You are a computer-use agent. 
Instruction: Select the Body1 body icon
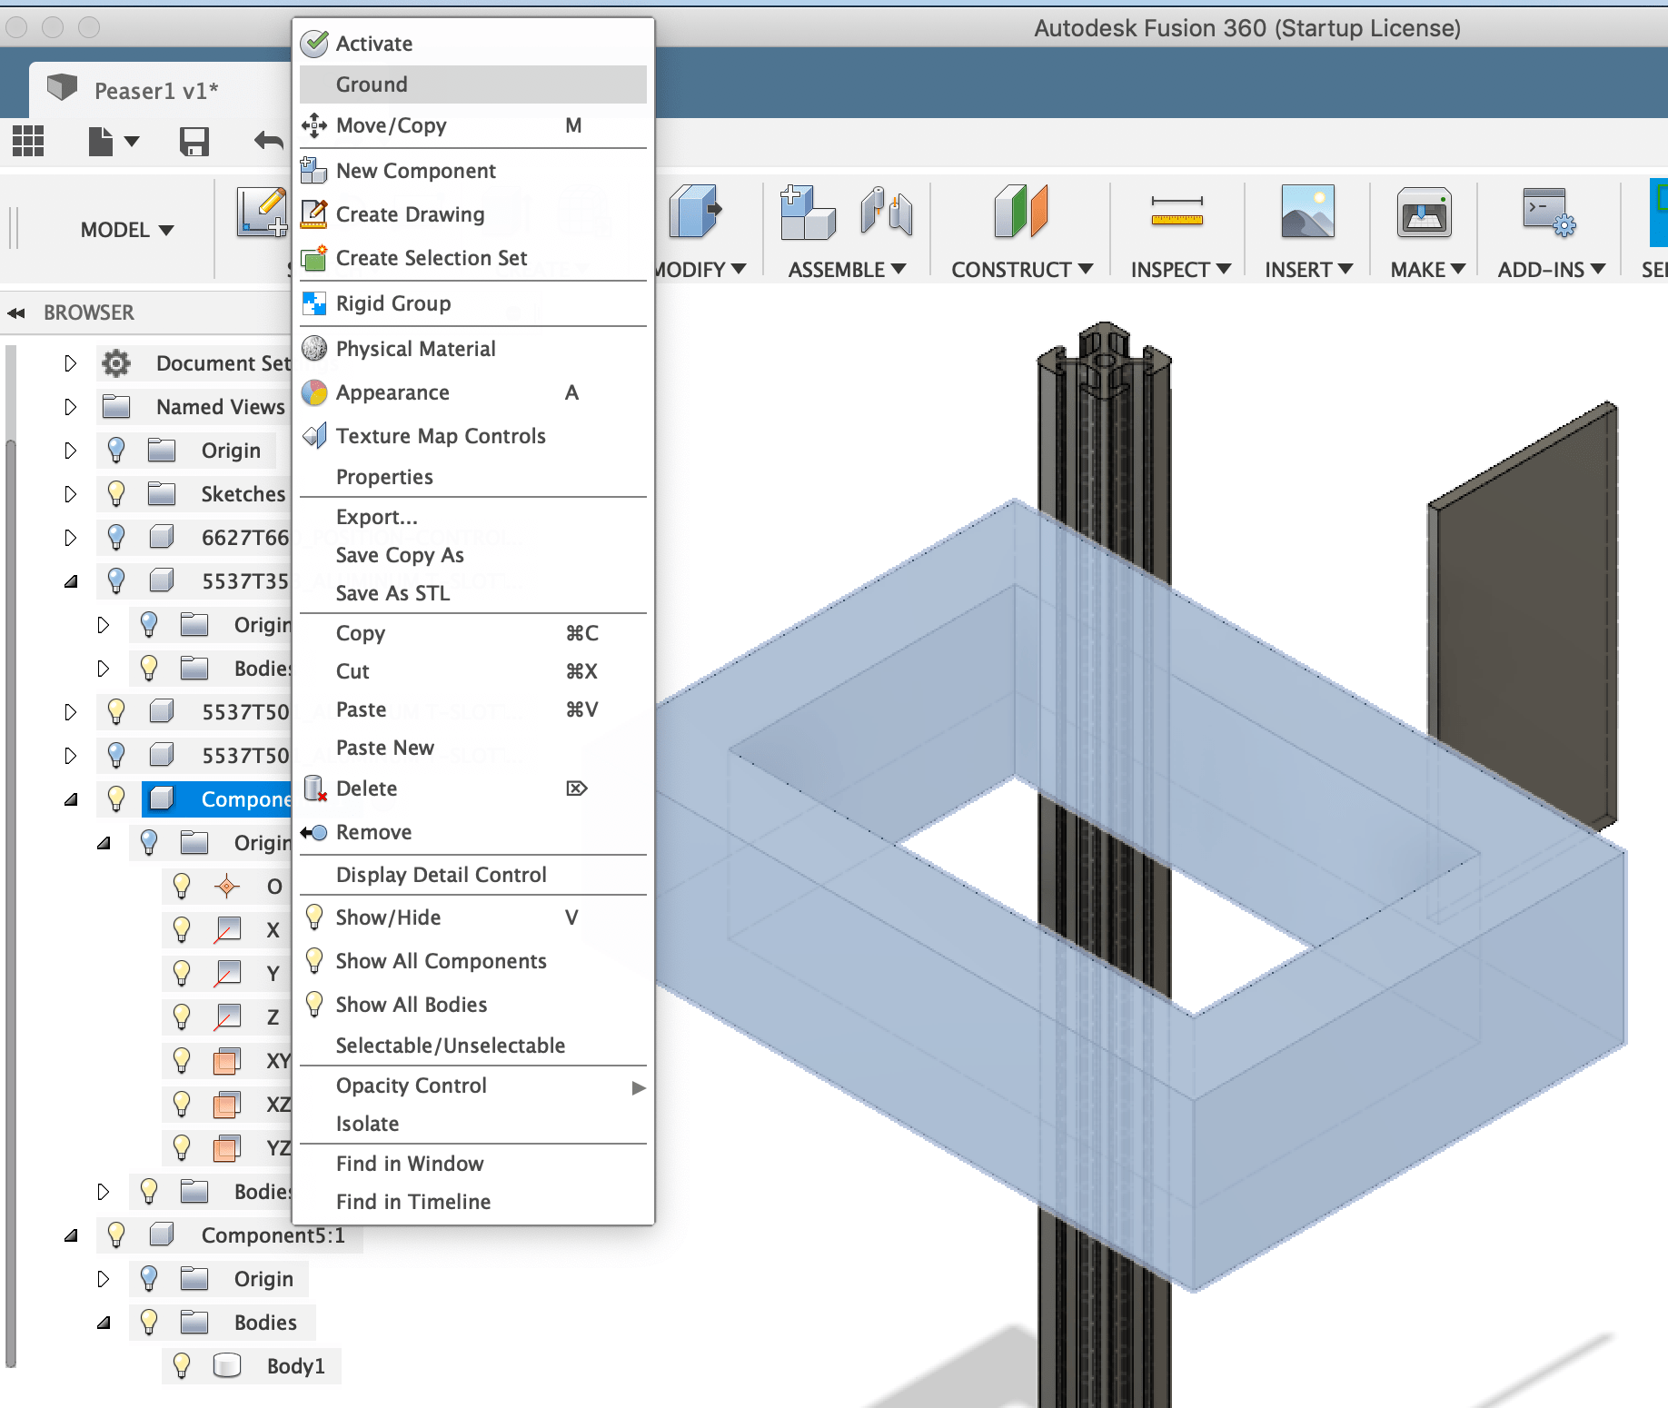click(227, 1365)
